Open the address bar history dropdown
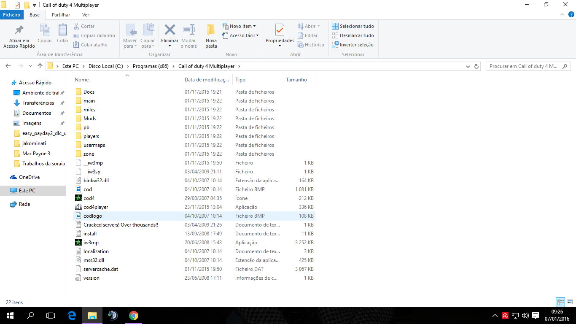 (x=468, y=66)
